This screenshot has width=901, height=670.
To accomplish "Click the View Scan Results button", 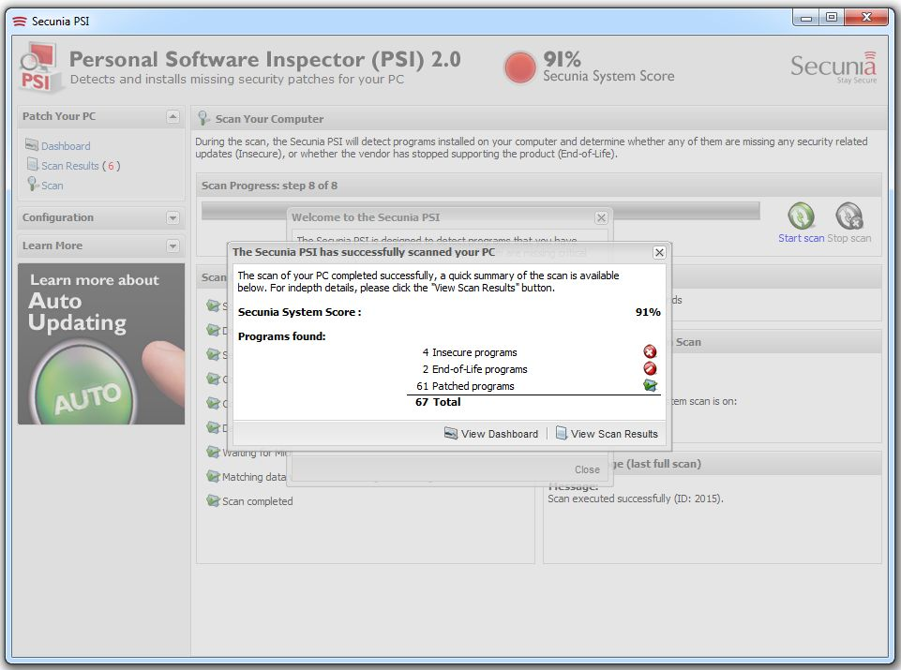I will [607, 434].
